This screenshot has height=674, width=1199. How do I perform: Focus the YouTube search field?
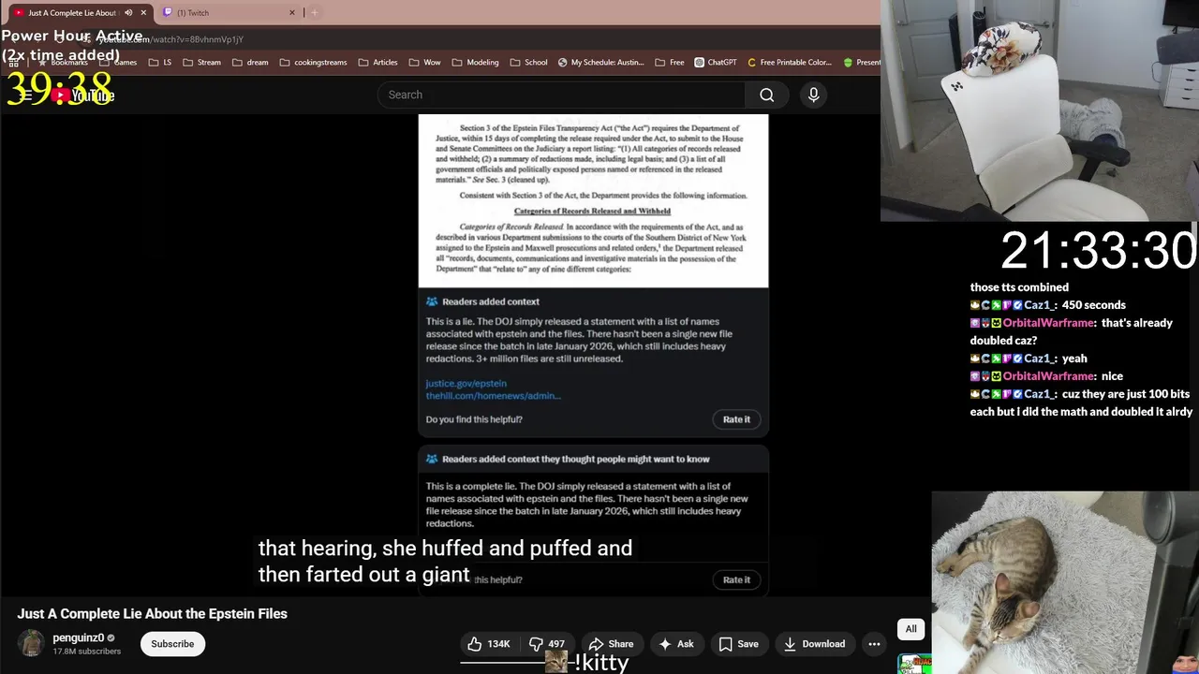pos(562,95)
